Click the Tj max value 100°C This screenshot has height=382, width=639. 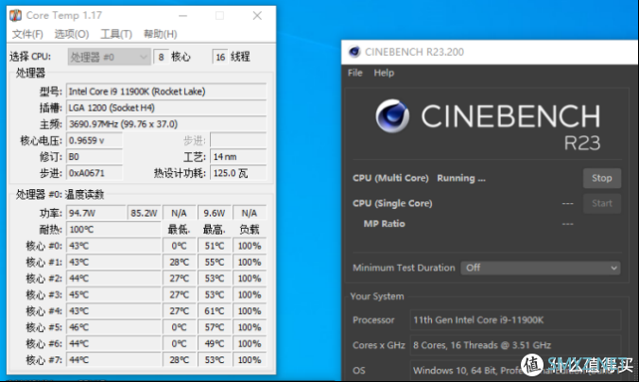[x=113, y=229]
